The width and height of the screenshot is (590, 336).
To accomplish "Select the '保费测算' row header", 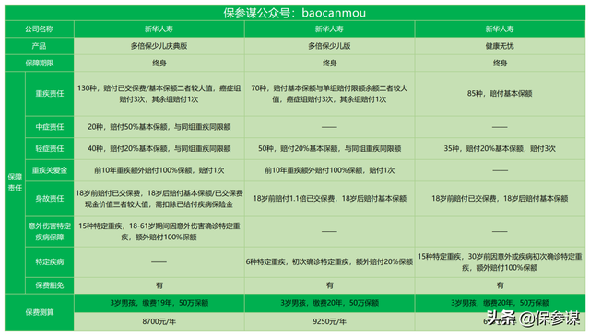I will [39, 312].
